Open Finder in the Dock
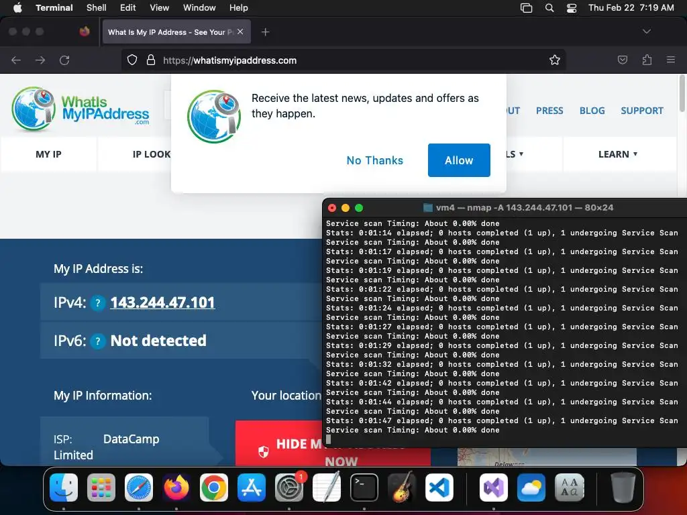The image size is (687, 515). click(x=64, y=488)
